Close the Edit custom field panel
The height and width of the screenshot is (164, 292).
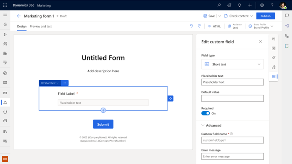tap(260, 42)
